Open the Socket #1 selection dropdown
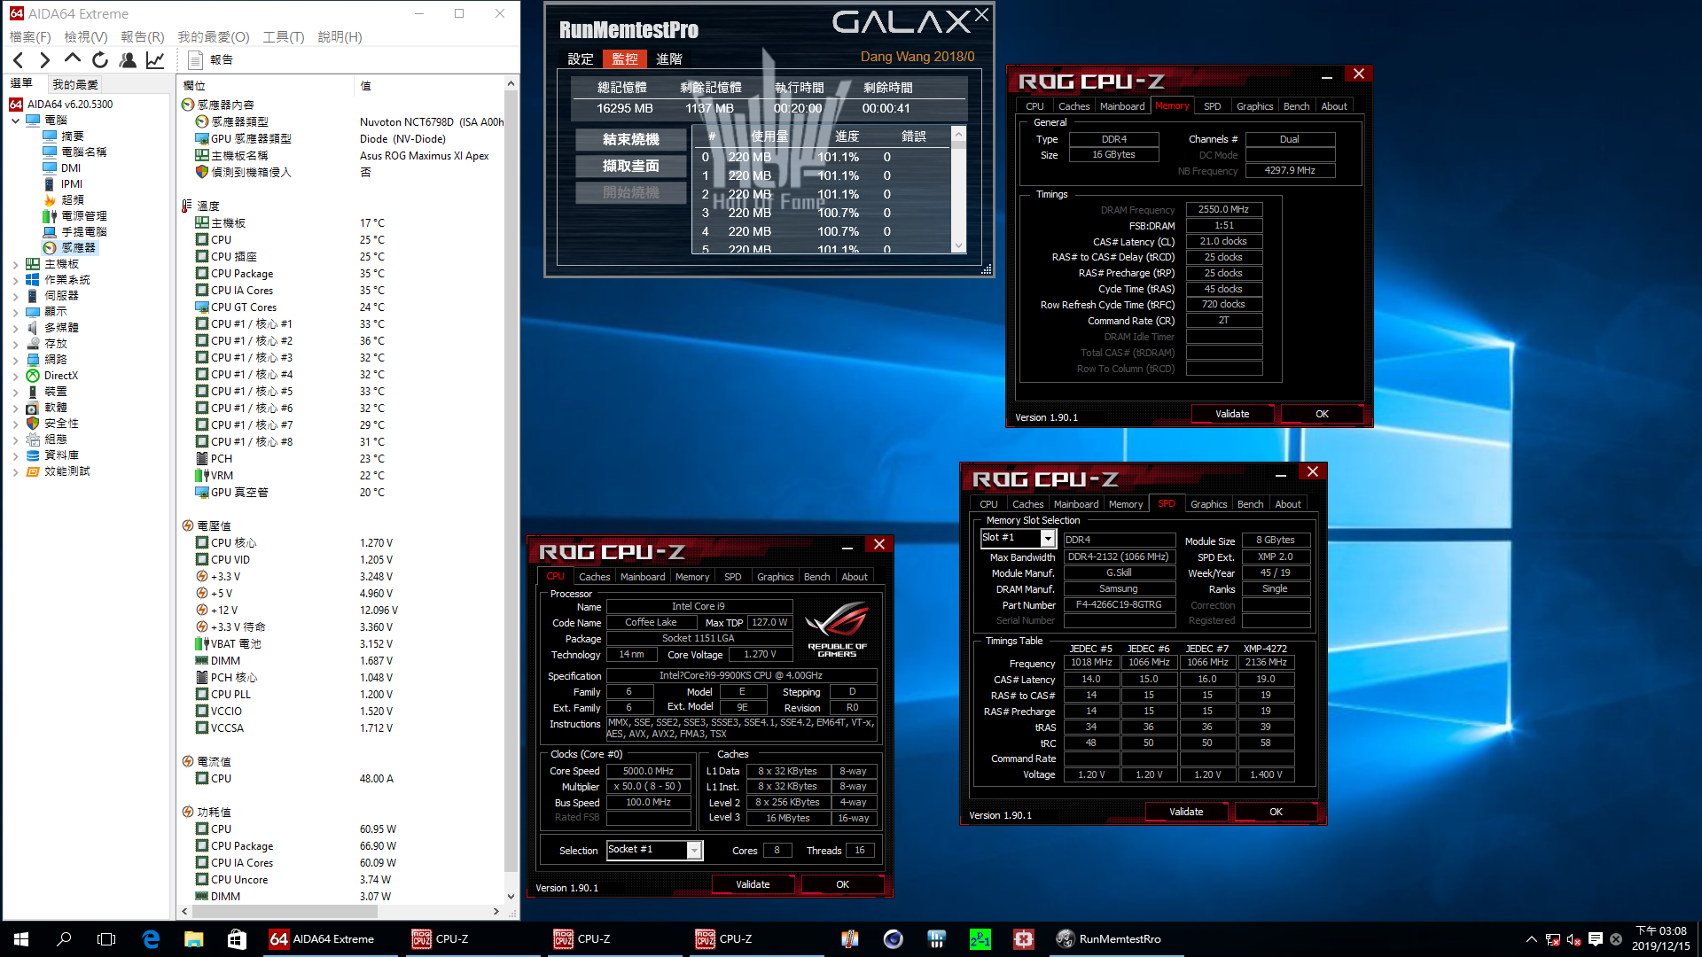 tap(694, 850)
